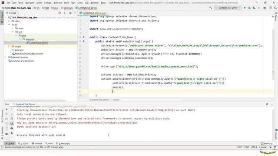Image resolution: width=278 pixels, height=156 pixels.
Task: Collapse all in the Project panel
Action: 65,13
